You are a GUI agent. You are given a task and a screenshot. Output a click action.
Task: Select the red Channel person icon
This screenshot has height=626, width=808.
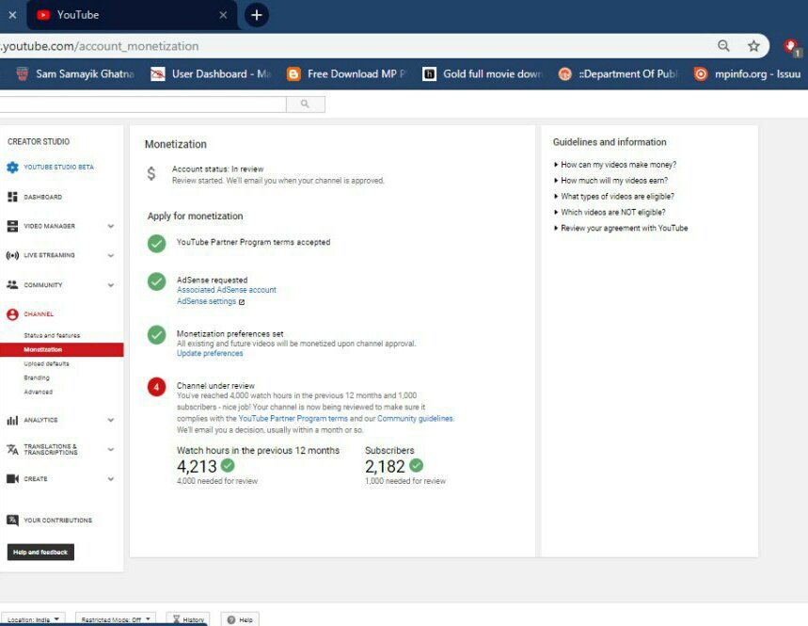[12, 314]
